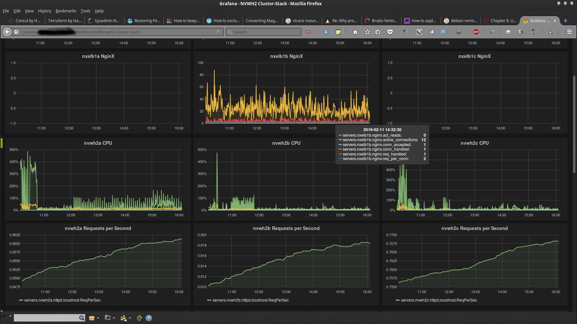Open the dropdown beside the package box icon
The image size is (577, 324).
tap(98, 318)
